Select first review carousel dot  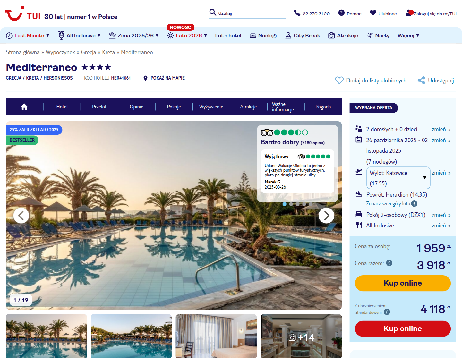click(285, 204)
